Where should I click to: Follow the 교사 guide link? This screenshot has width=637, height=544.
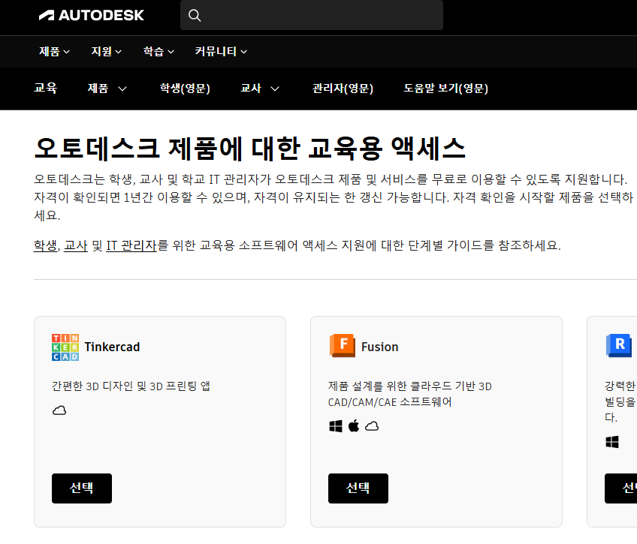click(76, 245)
